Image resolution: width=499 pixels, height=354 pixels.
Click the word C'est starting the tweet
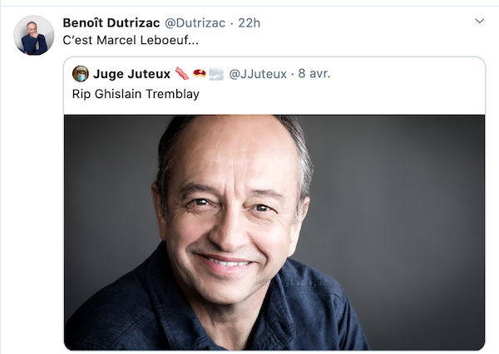click(x=77, y=40)
